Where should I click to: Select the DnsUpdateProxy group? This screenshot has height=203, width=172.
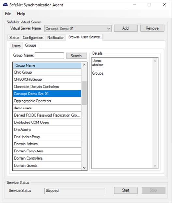tap(47, 137)
